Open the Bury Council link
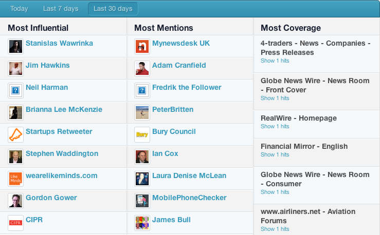The width and height of the screenshot is (380, 235). [x=174, y=131]
